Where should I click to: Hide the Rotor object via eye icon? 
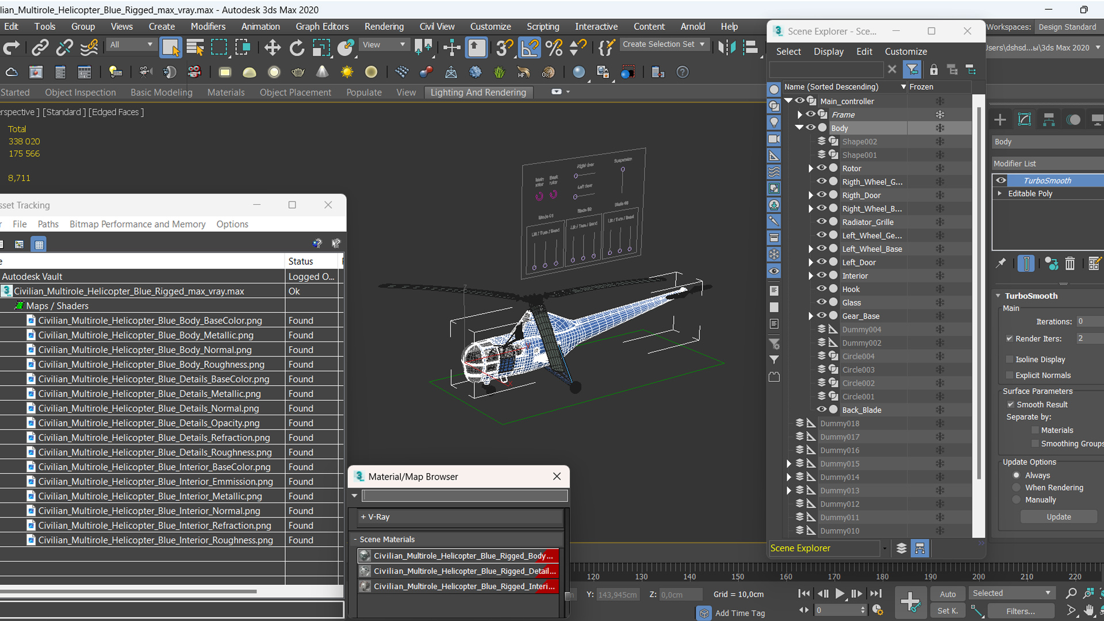822,168
